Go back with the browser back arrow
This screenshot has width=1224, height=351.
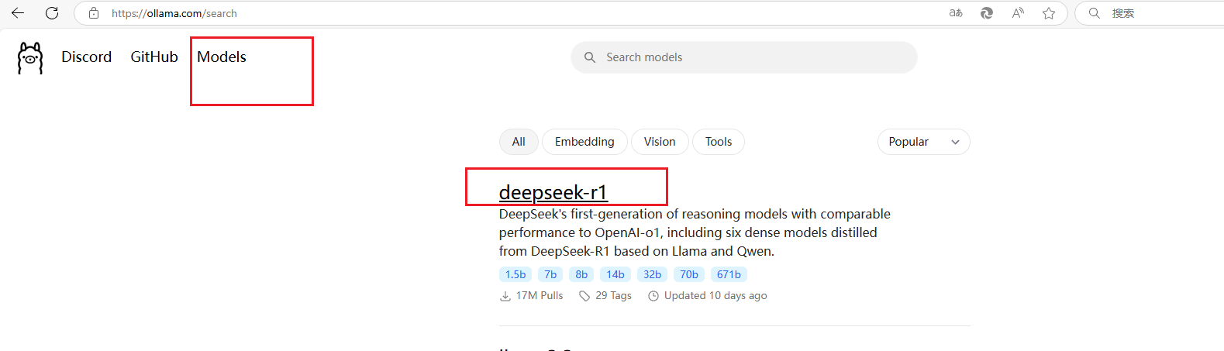click(18, 13)
